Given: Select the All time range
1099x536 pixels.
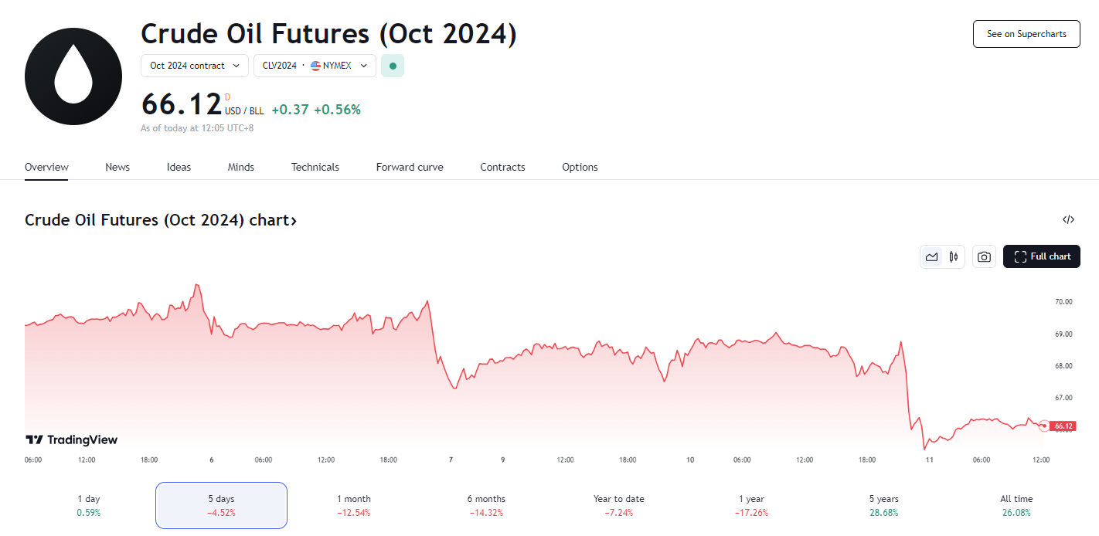Looking at the screenshot, I should (x=1016, y=505).
